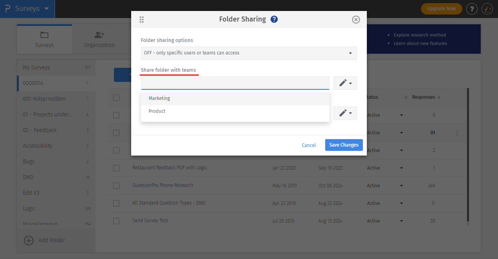This screenshot has width=498, height=259.
Task: Click Save Changes
Action: 344,145
